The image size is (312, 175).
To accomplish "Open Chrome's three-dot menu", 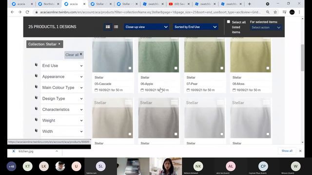I will pos(299,12).
